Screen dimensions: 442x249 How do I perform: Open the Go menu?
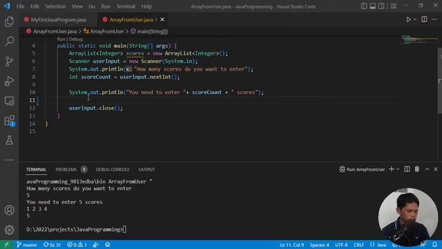point(92,6)
